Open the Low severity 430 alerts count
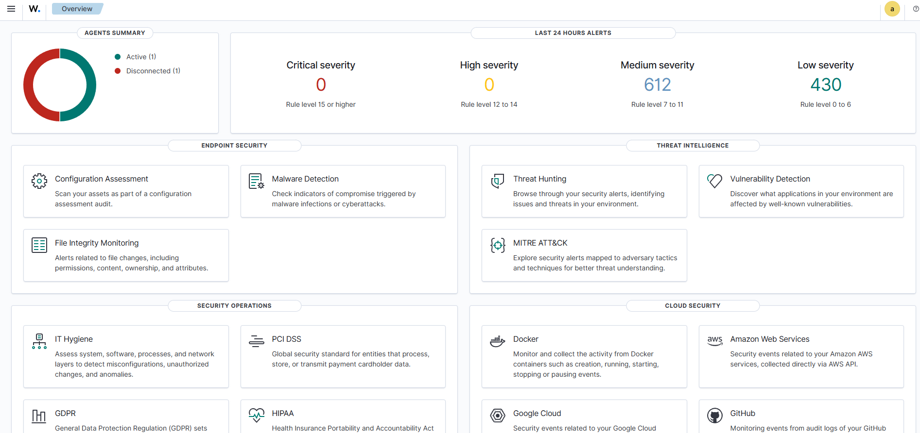This screenshot has height=433, width=920. (825, 85)
